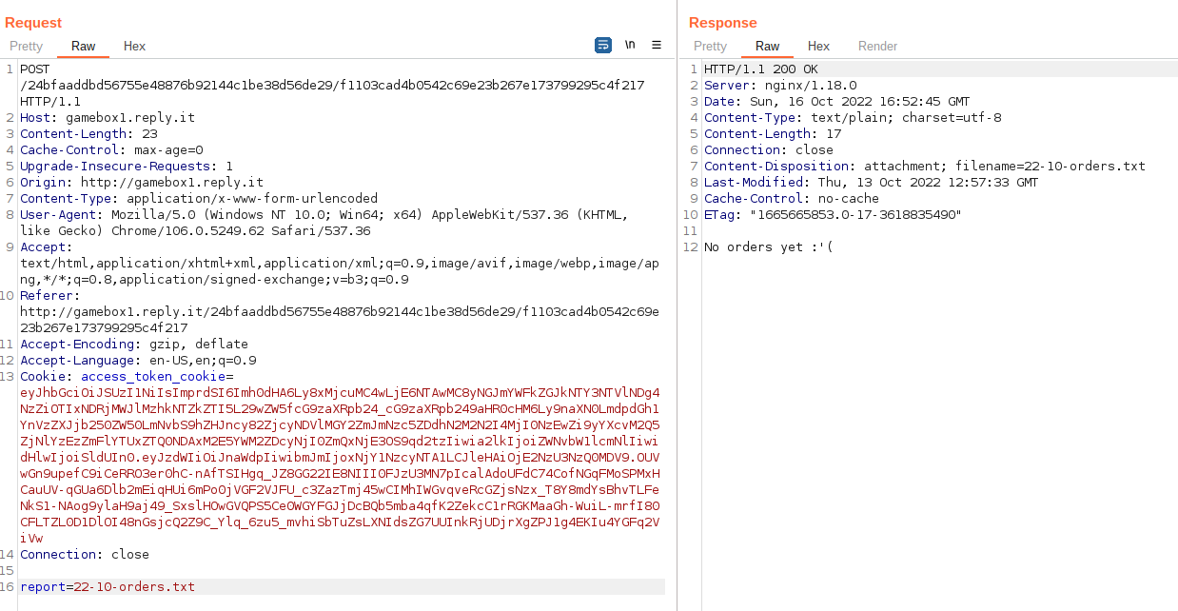Viewport: 1178px width, 611px height.
Task: Click the HTTP/1.1 200 OK status line
Action: [760, 69]
